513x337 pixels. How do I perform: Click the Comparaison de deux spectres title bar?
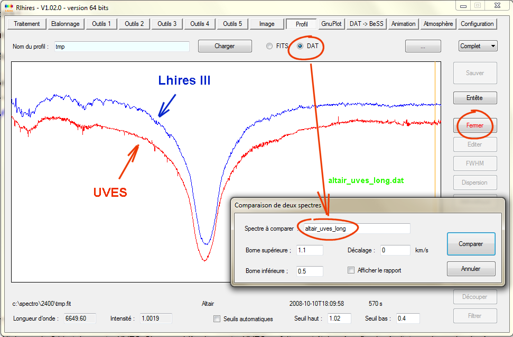click(368, 205)
